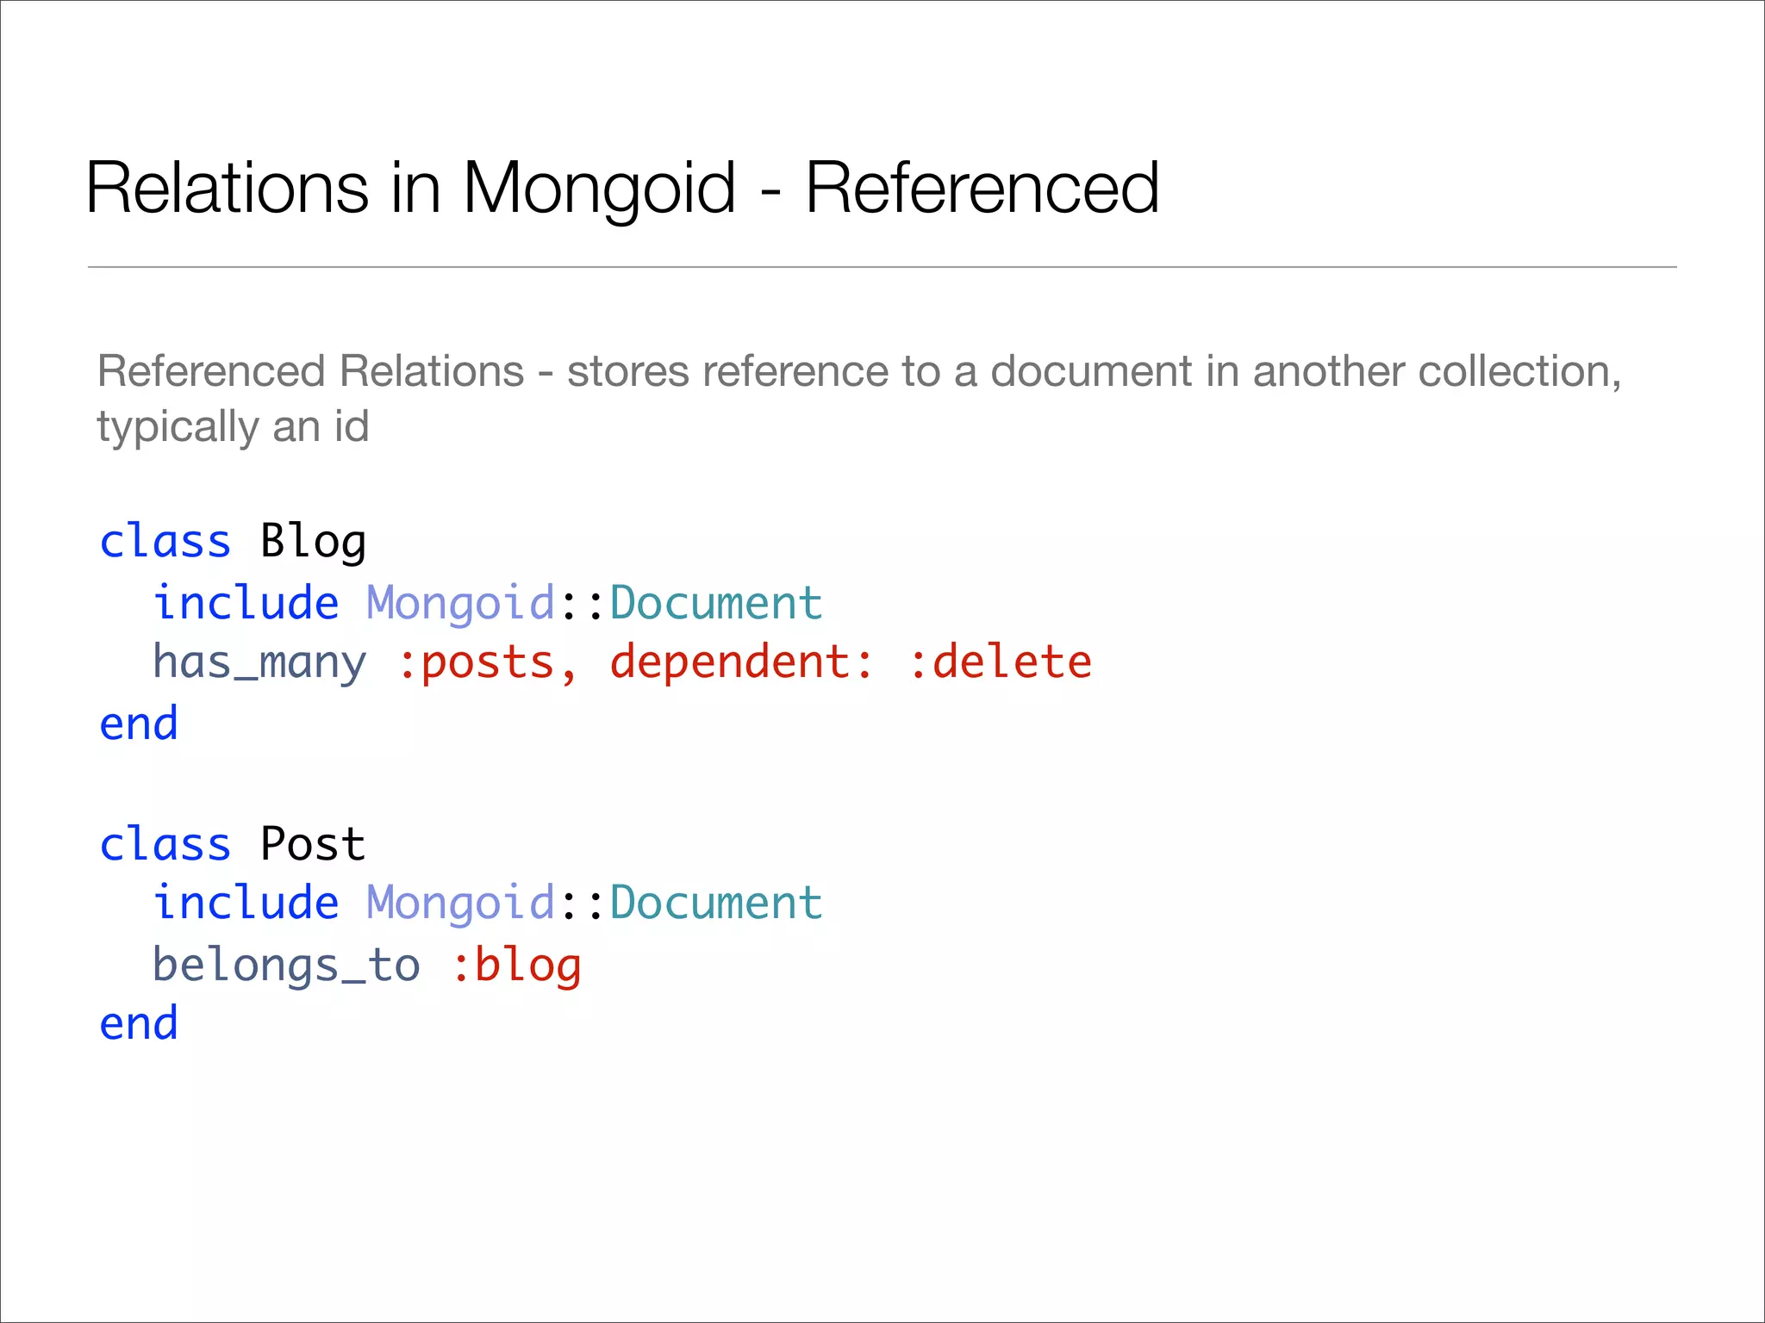Click the slide title "Relations in Mongoid - Referenced"
1765x1323 pixels.
tap(622, 188)
